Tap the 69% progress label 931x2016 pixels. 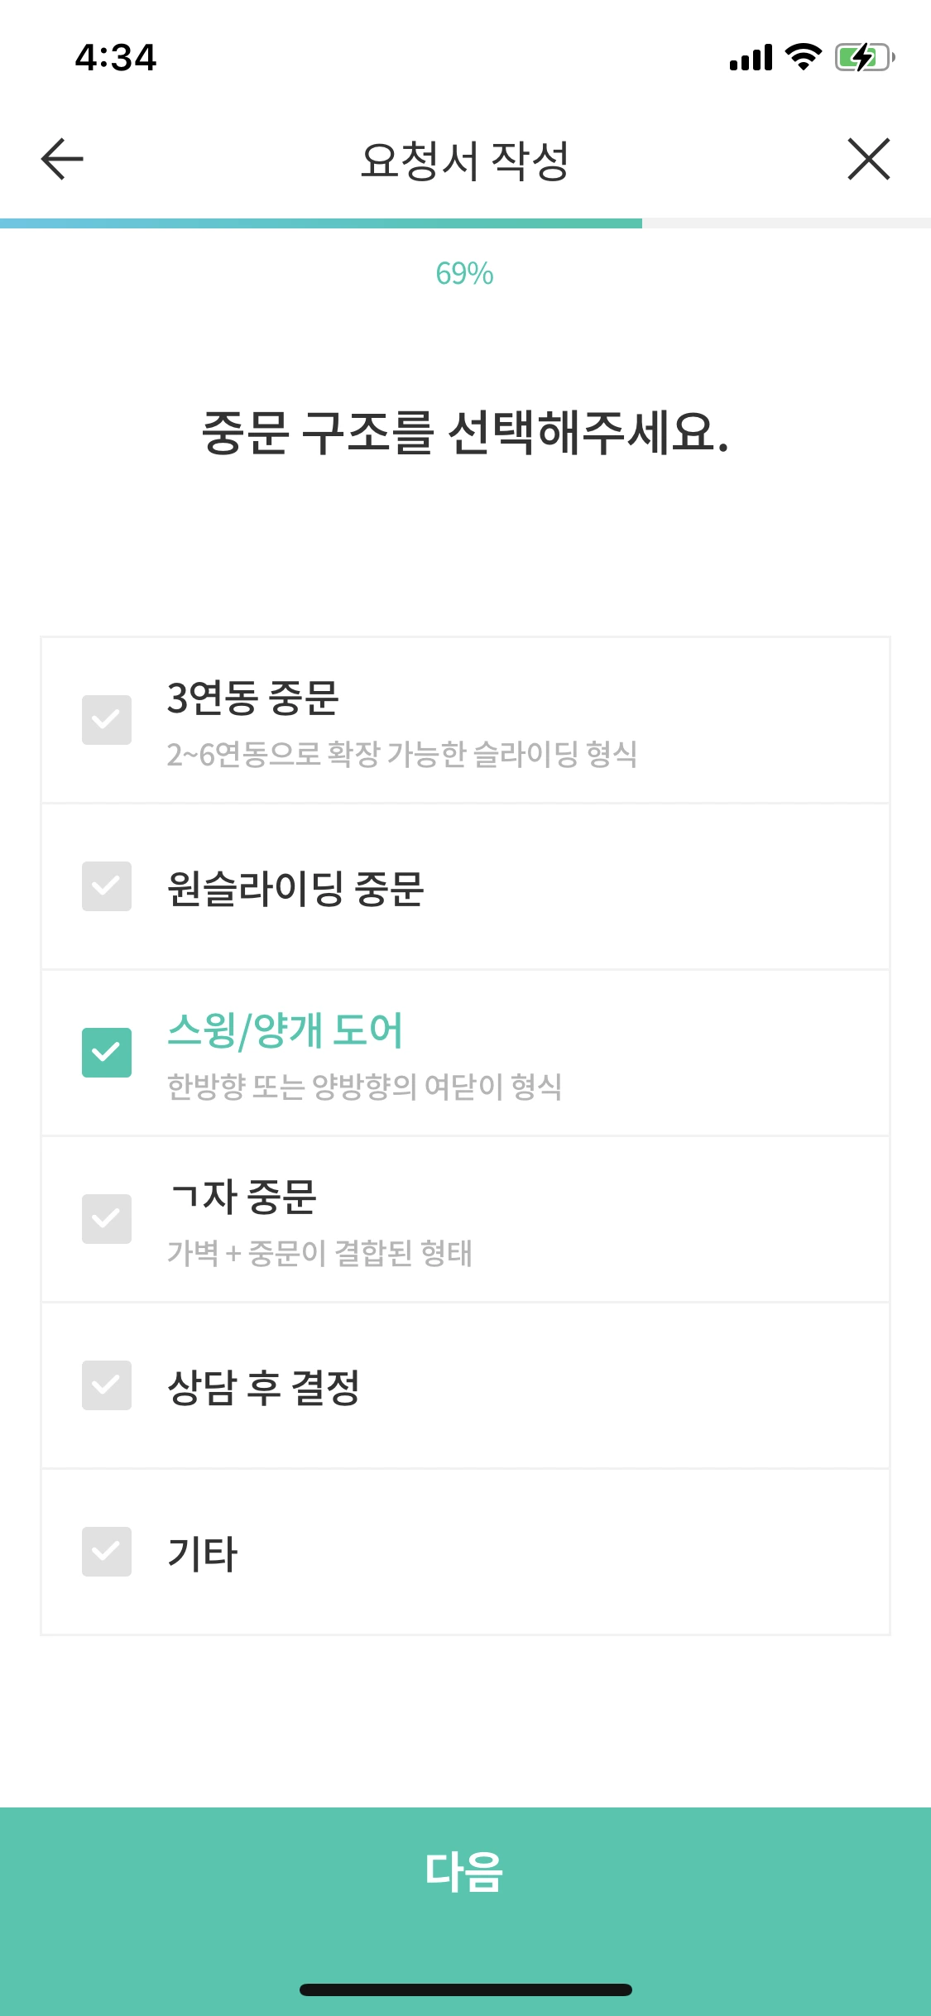[x=465, y=273]
